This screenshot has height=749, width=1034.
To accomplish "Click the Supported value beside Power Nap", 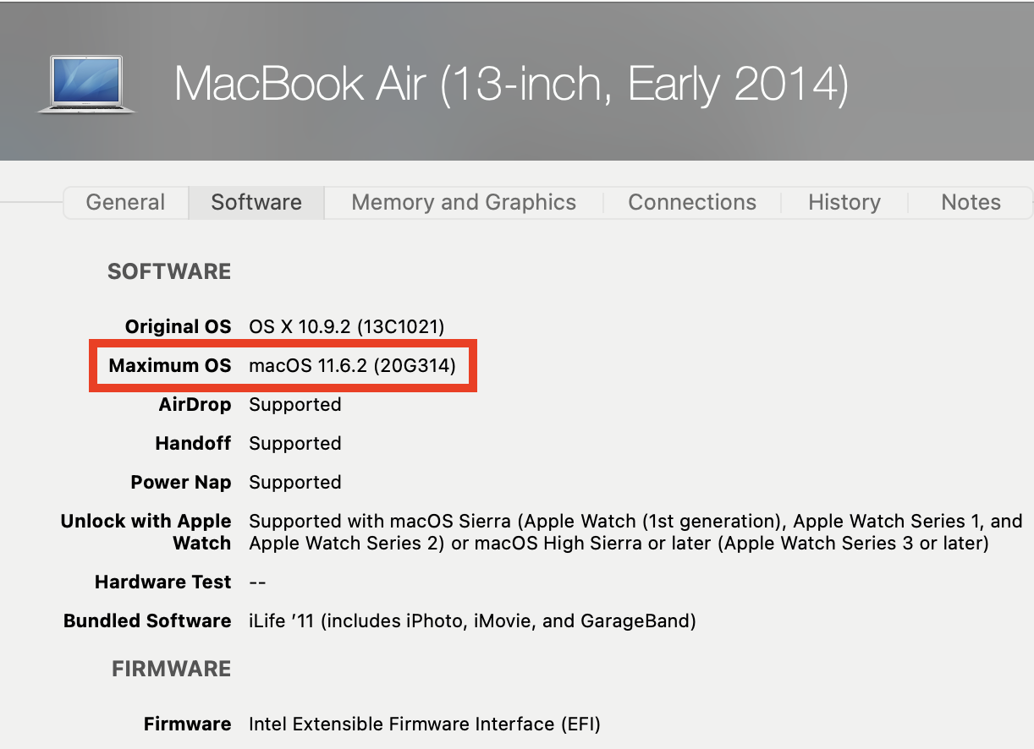I will 295,483.
